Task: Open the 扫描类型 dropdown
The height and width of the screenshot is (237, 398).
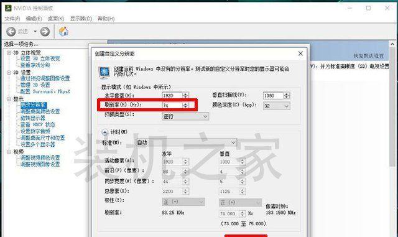Action: pos(185,116)
